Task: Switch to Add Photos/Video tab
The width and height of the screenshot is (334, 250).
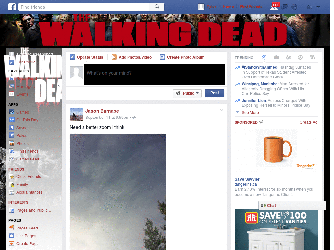Action: coord(132,57)
